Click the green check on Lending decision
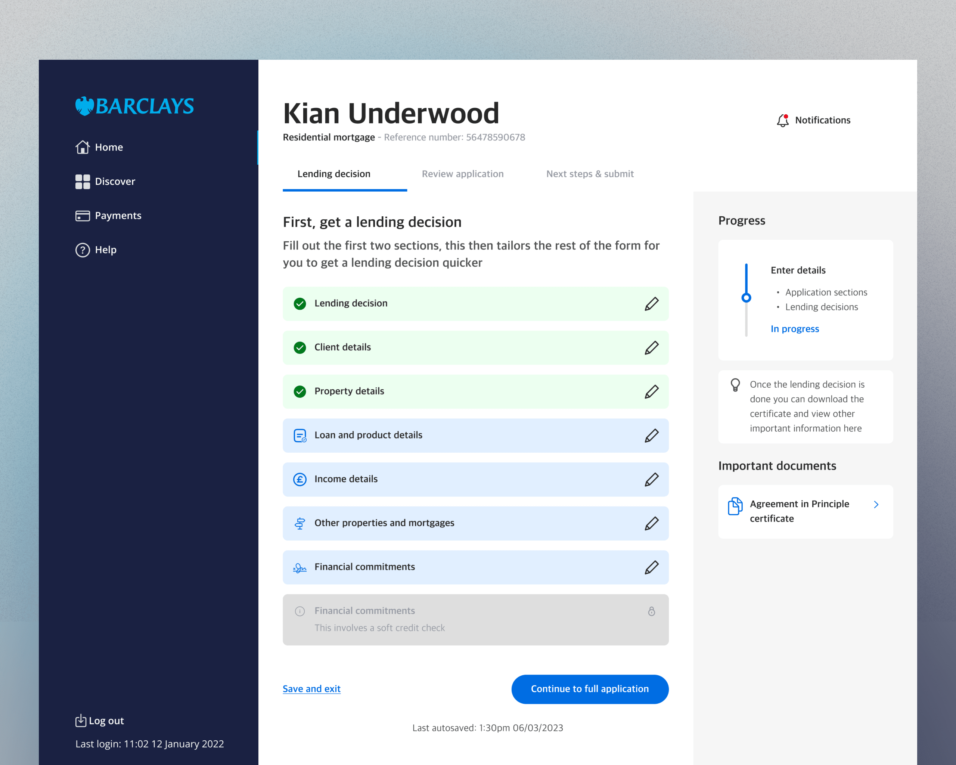Viewport: 956px width, 765px height. 300,303
